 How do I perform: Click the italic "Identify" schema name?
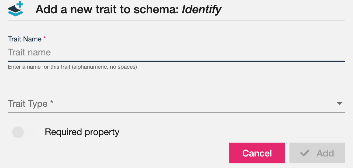pyautogui.click(x=202, y=10)
